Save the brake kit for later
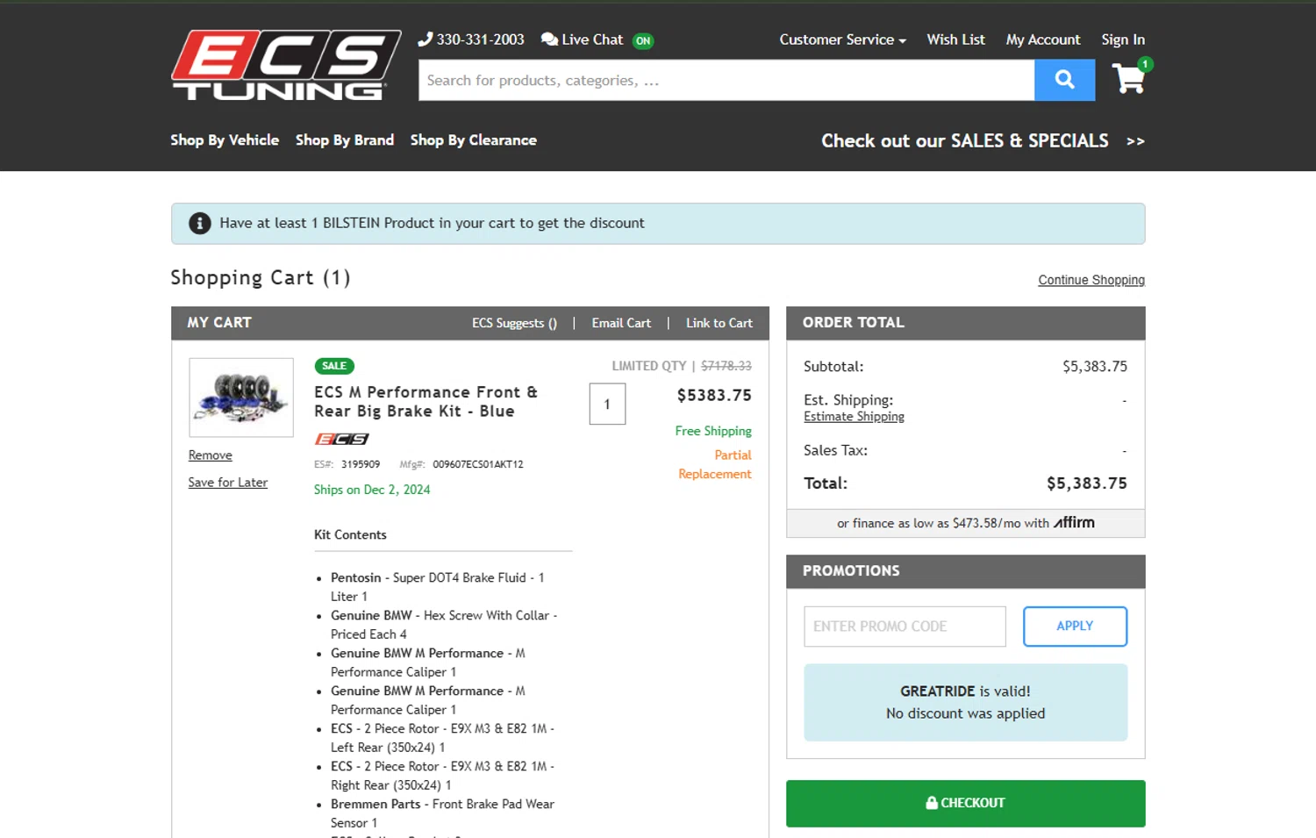Image resolution: width=1316 pixels, height=838 pixels. 228,483
